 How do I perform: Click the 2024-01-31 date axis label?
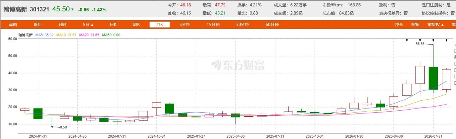(x=37, y=136)
